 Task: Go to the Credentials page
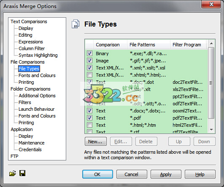click(30, 150)
